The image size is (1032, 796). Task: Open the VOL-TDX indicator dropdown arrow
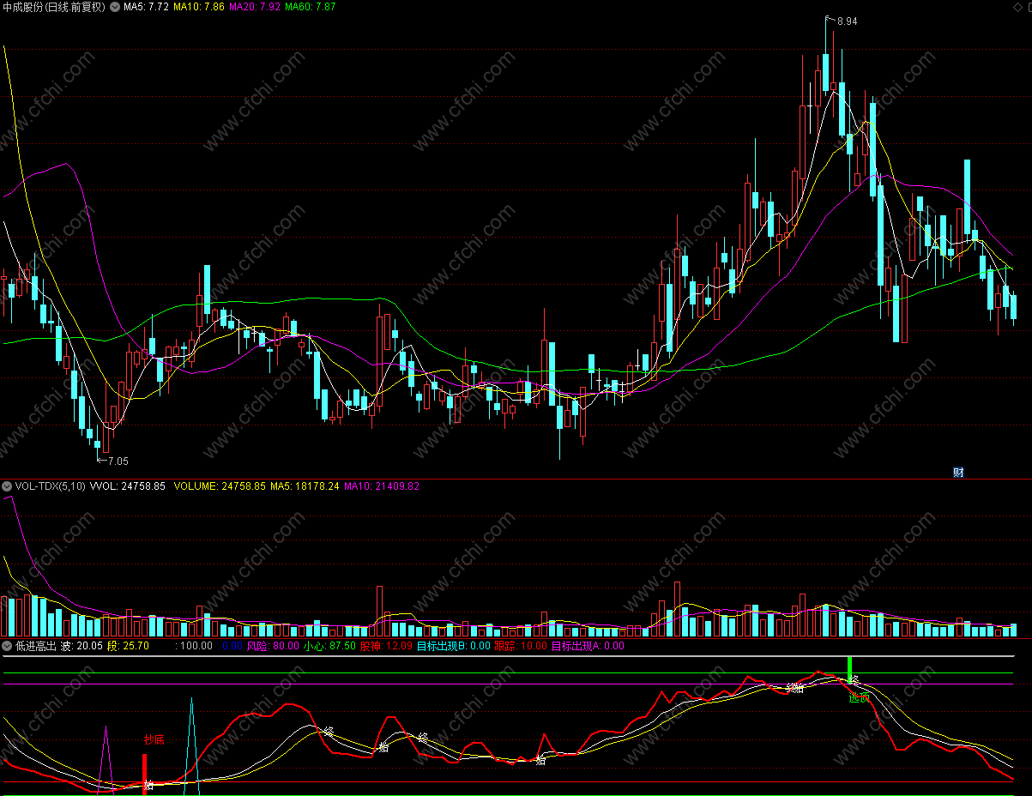tap(7, 486)
